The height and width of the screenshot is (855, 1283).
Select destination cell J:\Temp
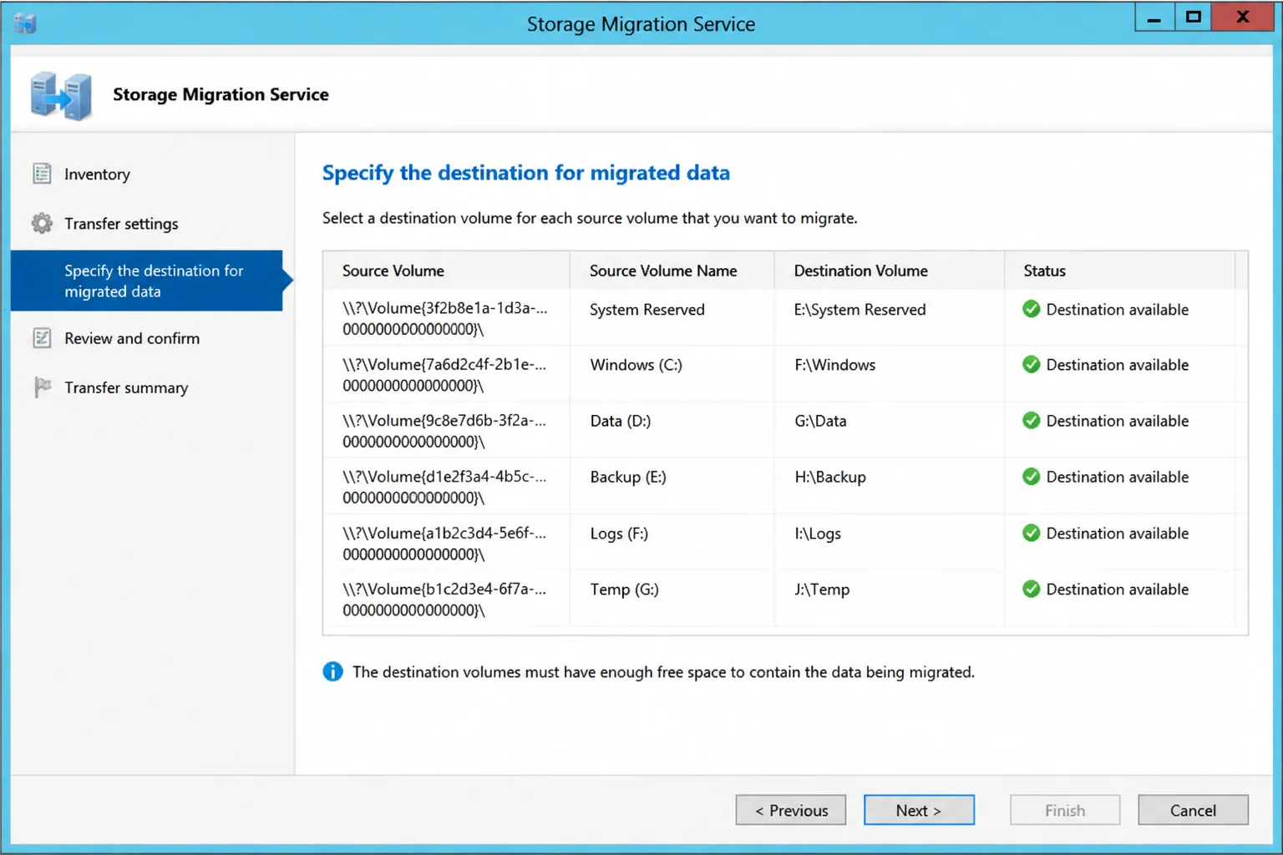pos(890,598)
